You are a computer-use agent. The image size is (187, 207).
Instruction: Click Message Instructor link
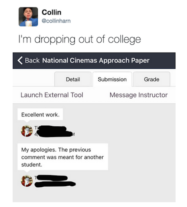pyautogui.click(x=139, y=95)
